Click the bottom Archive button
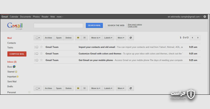 pos(48,88)
